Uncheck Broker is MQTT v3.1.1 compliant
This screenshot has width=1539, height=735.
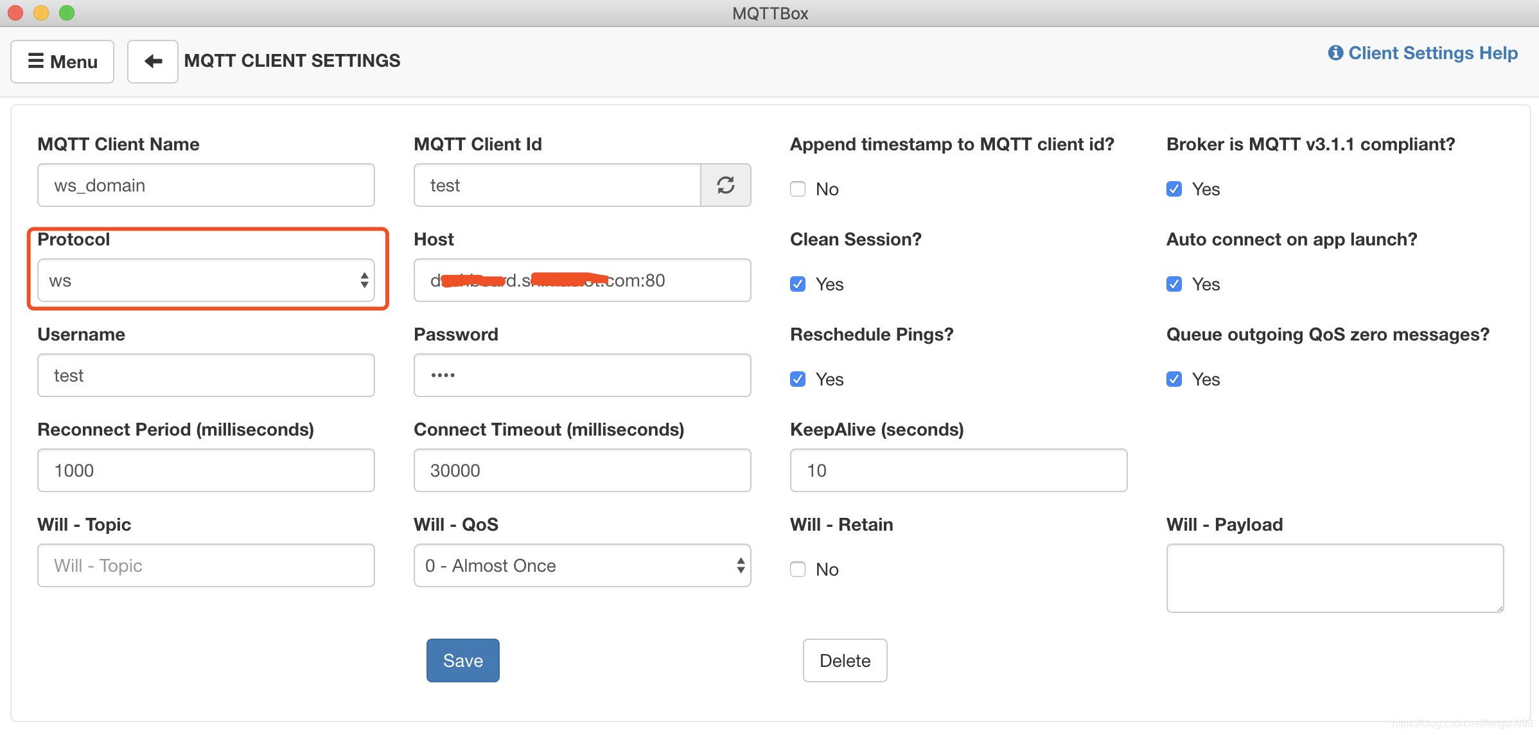pyautogui.click(x=1174, y=189)
